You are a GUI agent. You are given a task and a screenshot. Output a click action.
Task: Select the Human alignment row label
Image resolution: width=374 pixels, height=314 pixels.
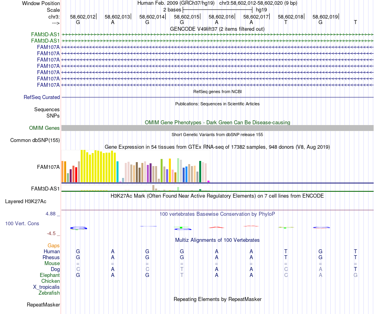(52, 251)
